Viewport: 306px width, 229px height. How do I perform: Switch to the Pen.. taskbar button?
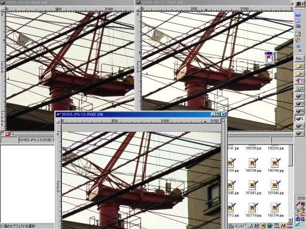[x=299, y=58]
